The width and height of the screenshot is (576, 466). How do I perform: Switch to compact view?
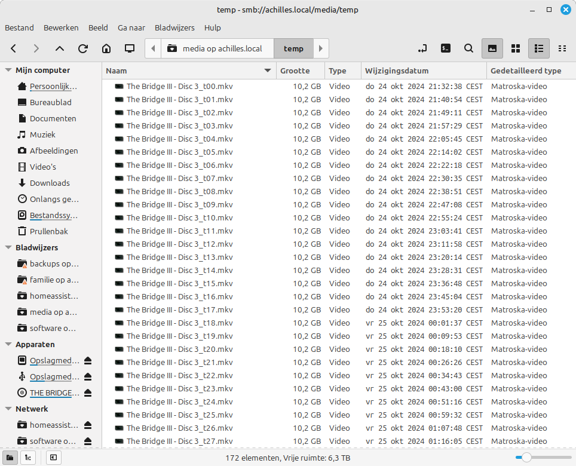point(562,48)
